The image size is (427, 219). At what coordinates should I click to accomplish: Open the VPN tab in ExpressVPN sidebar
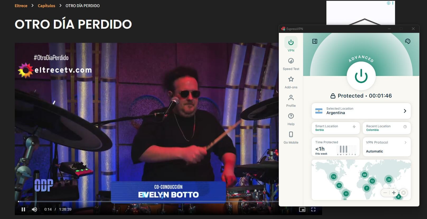tap(291, 45)
